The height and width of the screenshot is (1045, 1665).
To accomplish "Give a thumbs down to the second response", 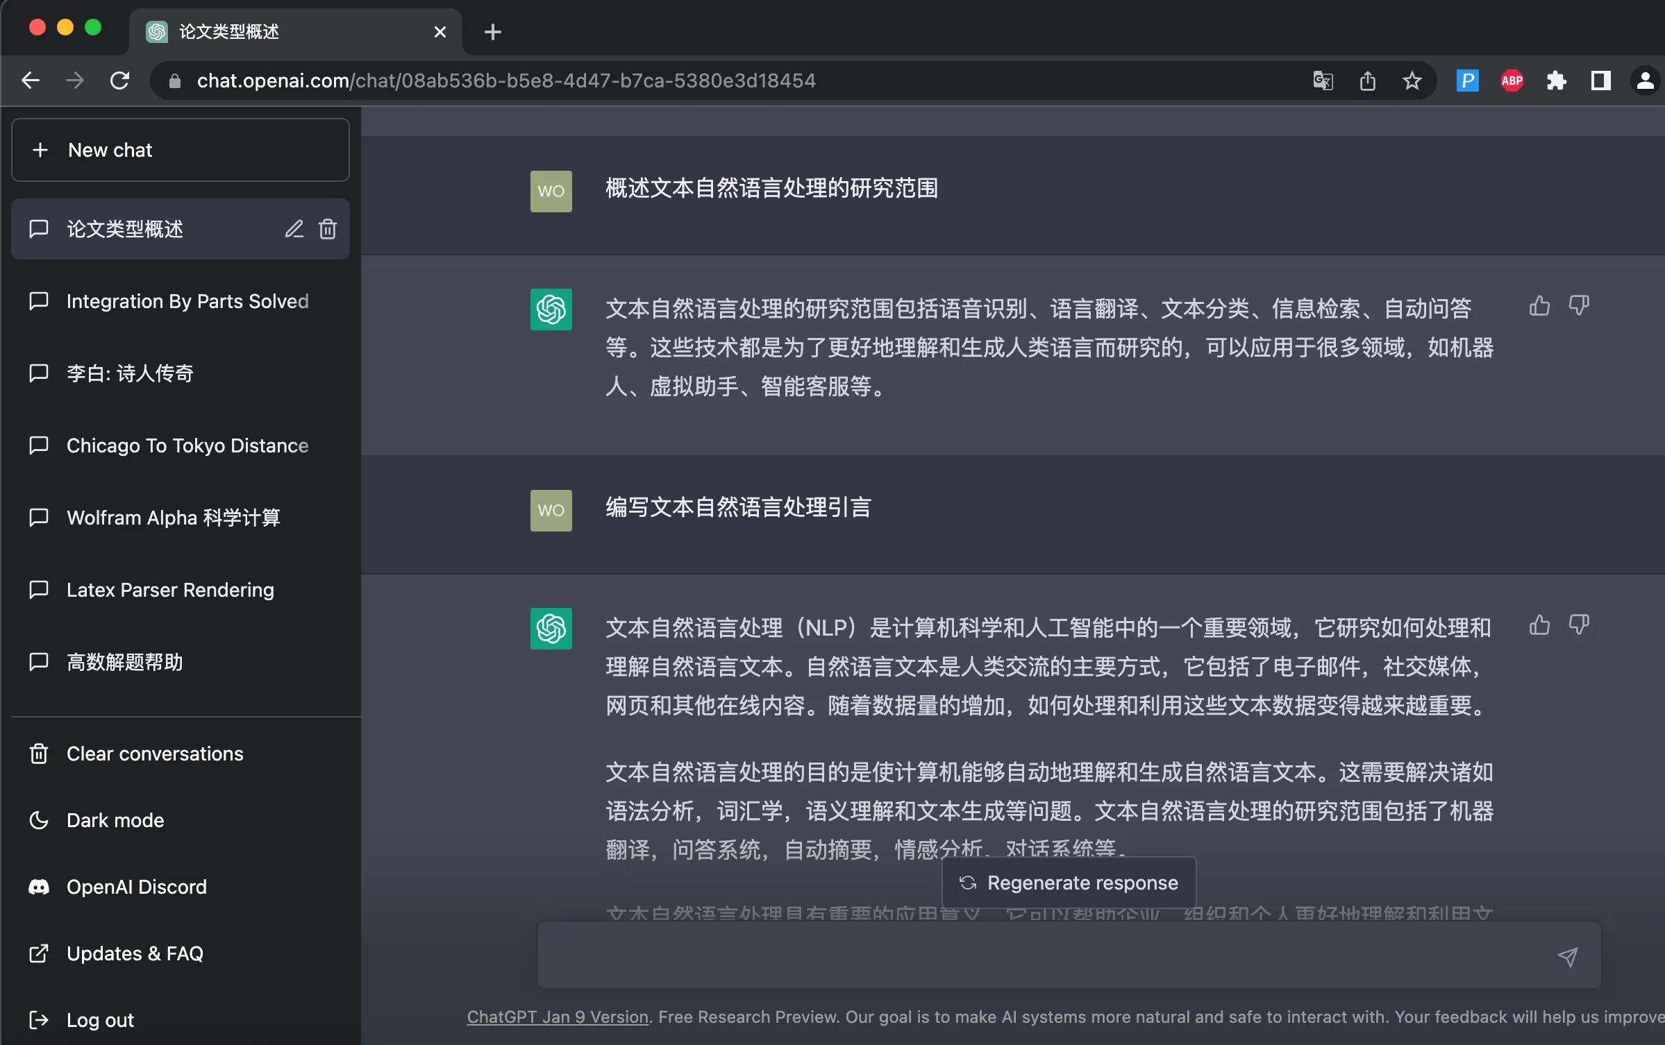I will (1580, 625).
